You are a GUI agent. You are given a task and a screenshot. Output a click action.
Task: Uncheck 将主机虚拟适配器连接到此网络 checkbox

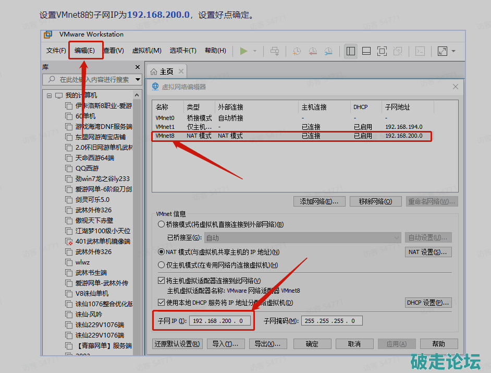pos(161,281)
